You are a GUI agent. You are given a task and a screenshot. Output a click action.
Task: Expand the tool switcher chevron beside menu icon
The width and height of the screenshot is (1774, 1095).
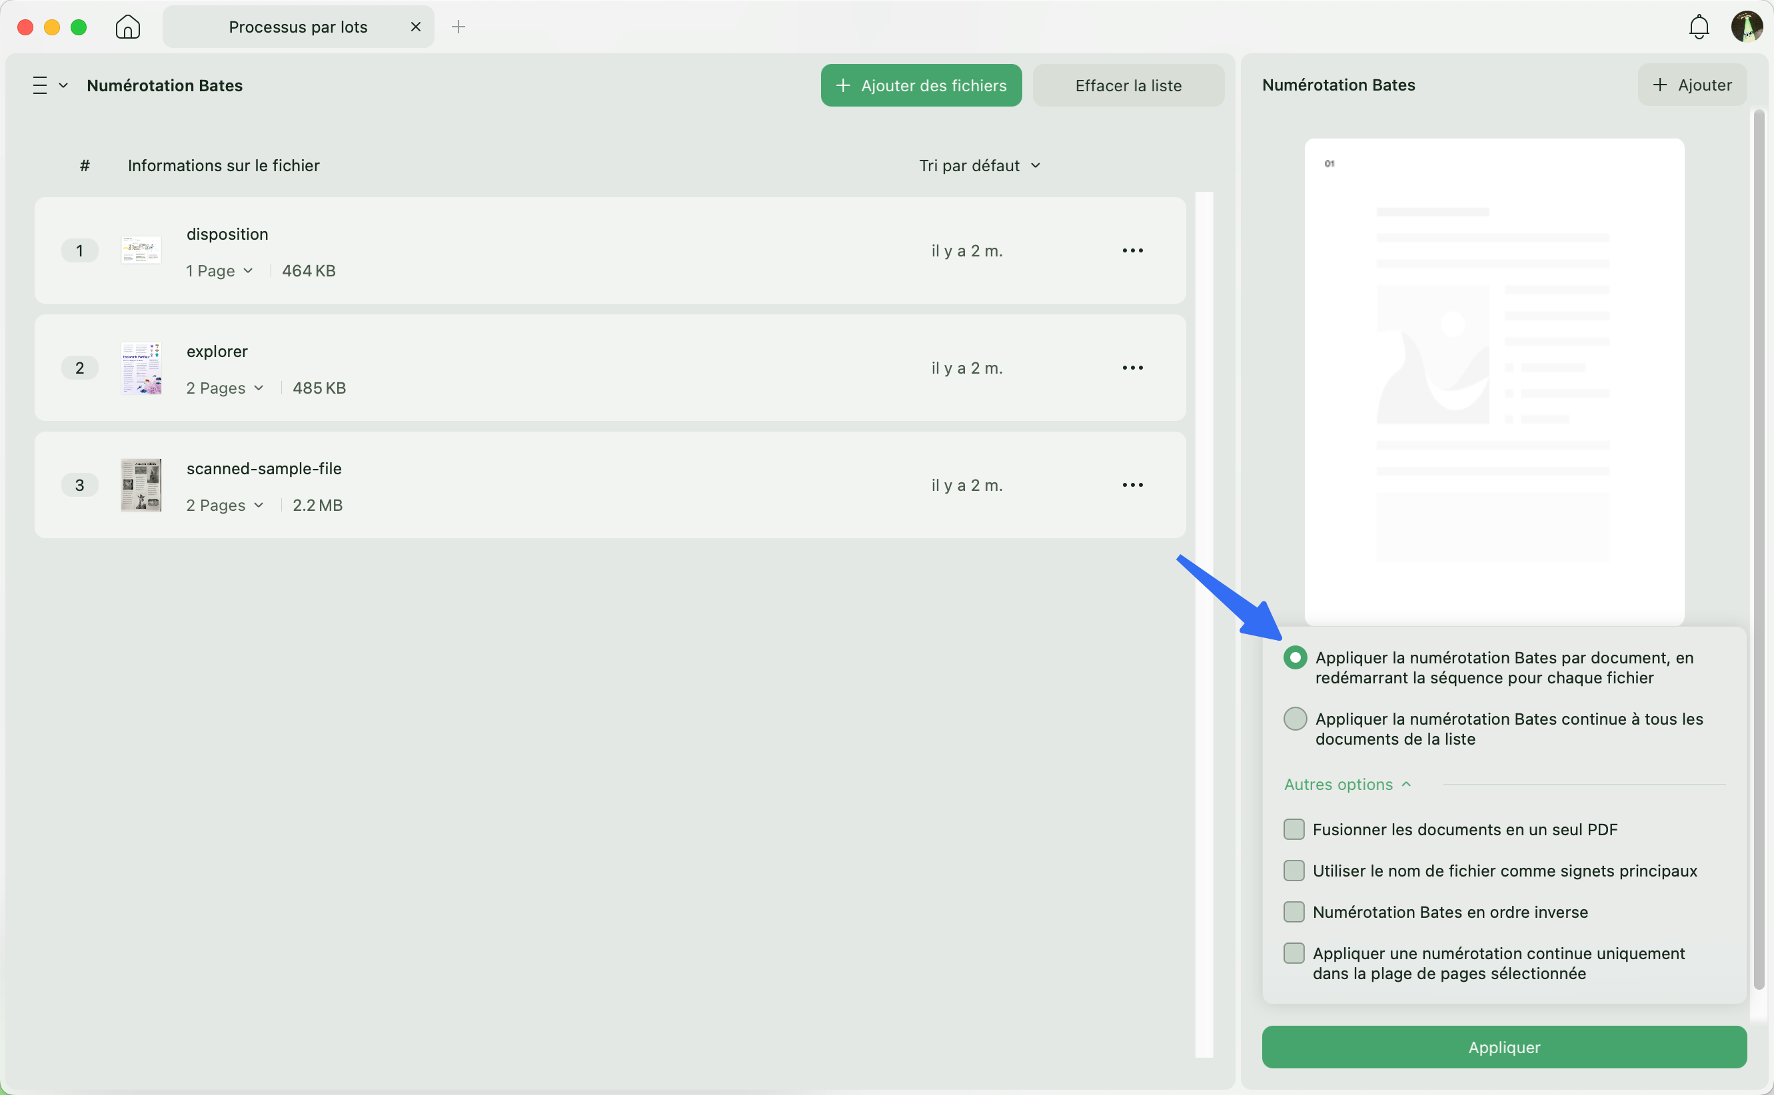click(63, 85)
